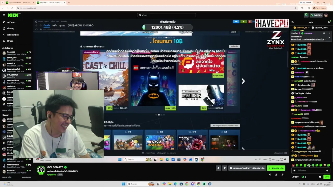This screenshot has height=187, width=333.
Task: Close the GOLDENJET Stream browser tab
Action: click(x=64, y=3)
